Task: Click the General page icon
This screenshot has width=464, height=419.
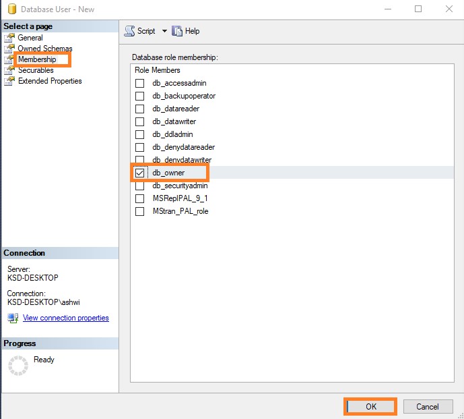Action: click(x=9, y=38)
